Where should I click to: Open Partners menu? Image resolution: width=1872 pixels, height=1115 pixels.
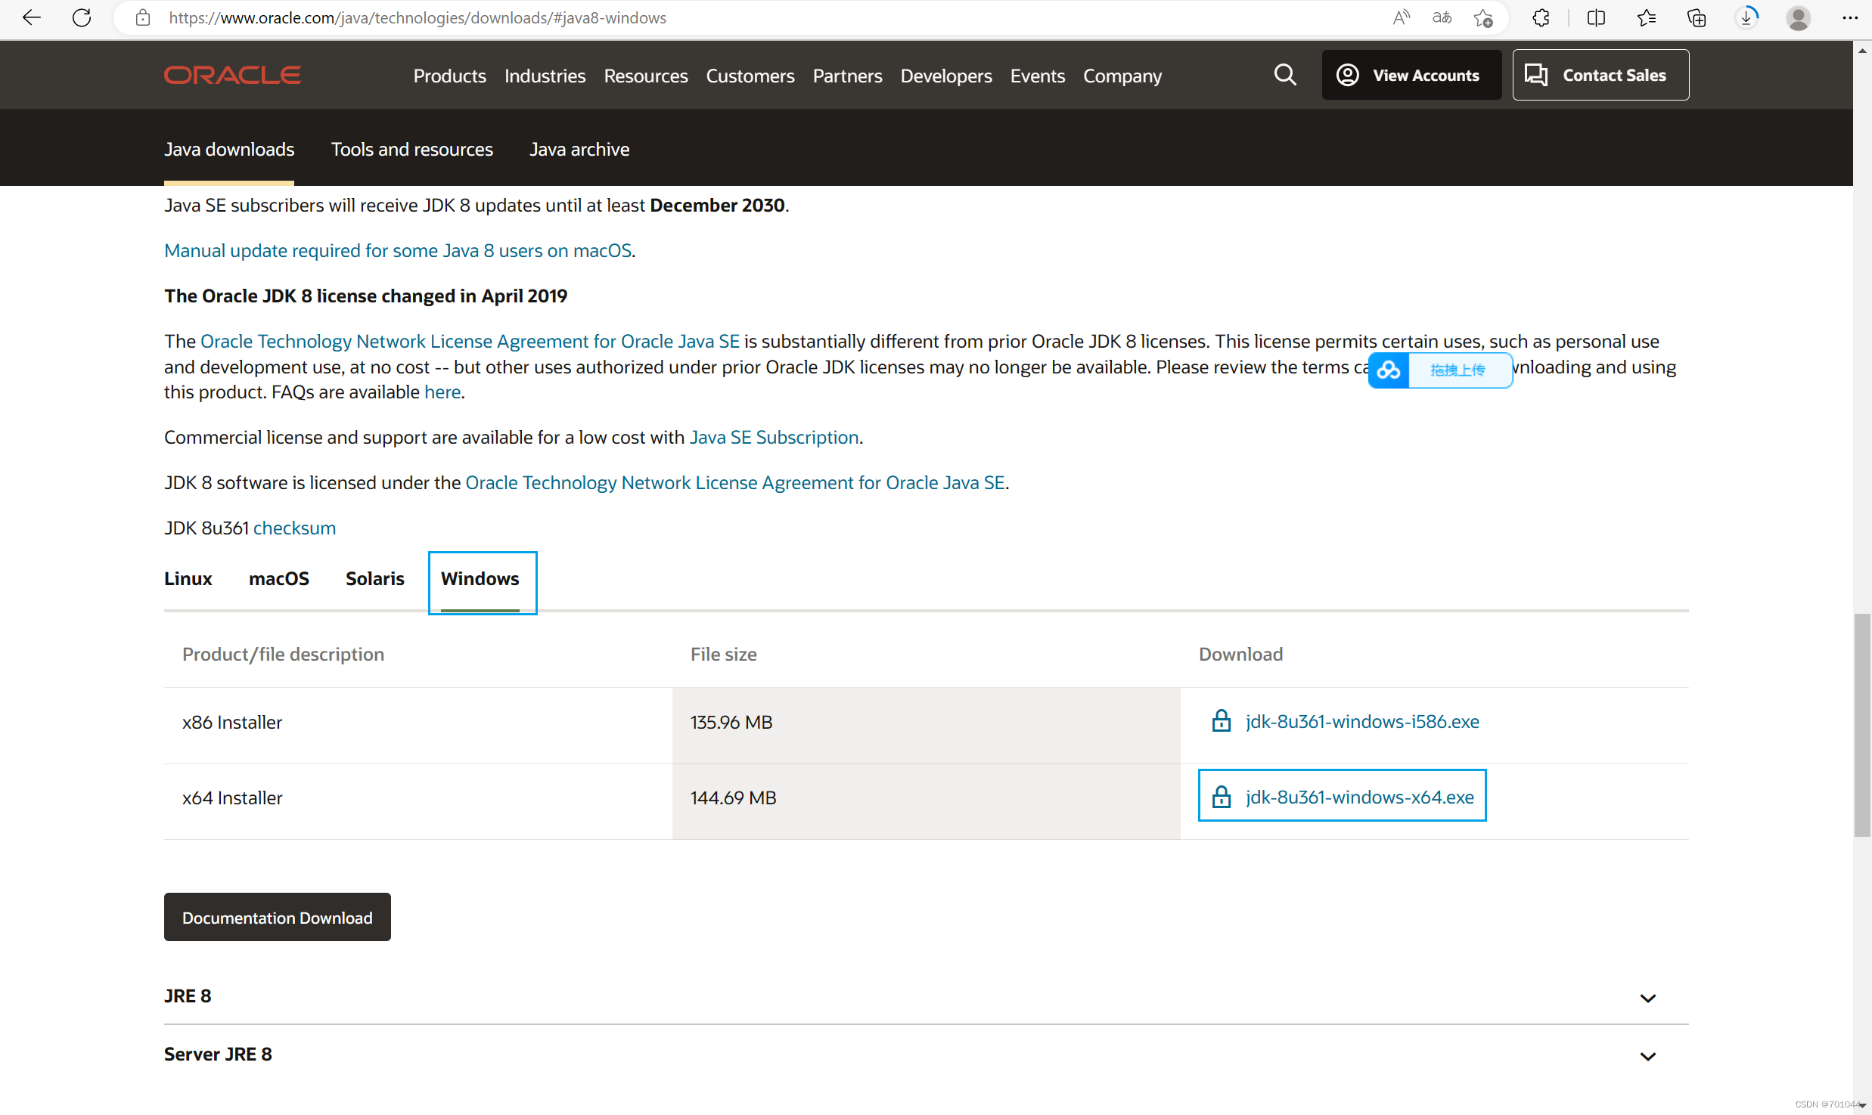[x=847, y=76]
